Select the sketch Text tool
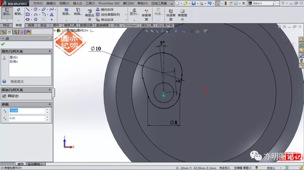The height and width of the screenshot is (170, 304). coord(52,15)
